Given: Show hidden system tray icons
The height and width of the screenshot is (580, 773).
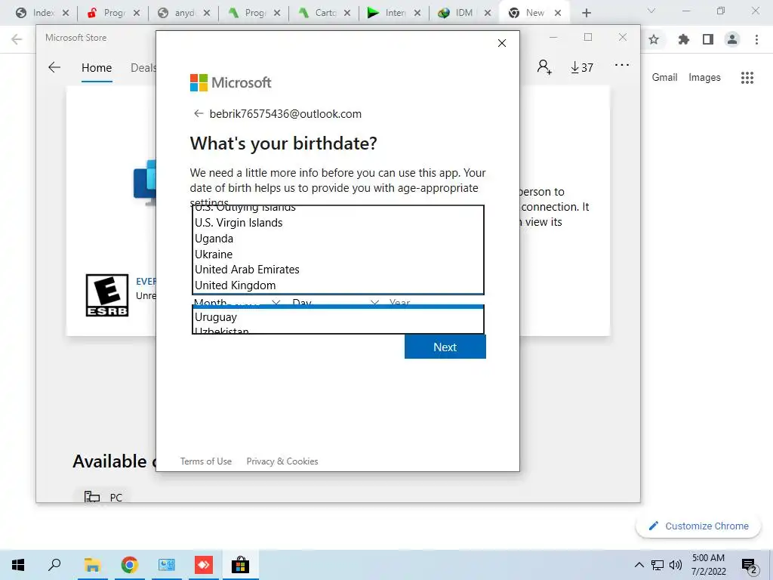Looking at the screenshot, I should (x=639, y=565).
